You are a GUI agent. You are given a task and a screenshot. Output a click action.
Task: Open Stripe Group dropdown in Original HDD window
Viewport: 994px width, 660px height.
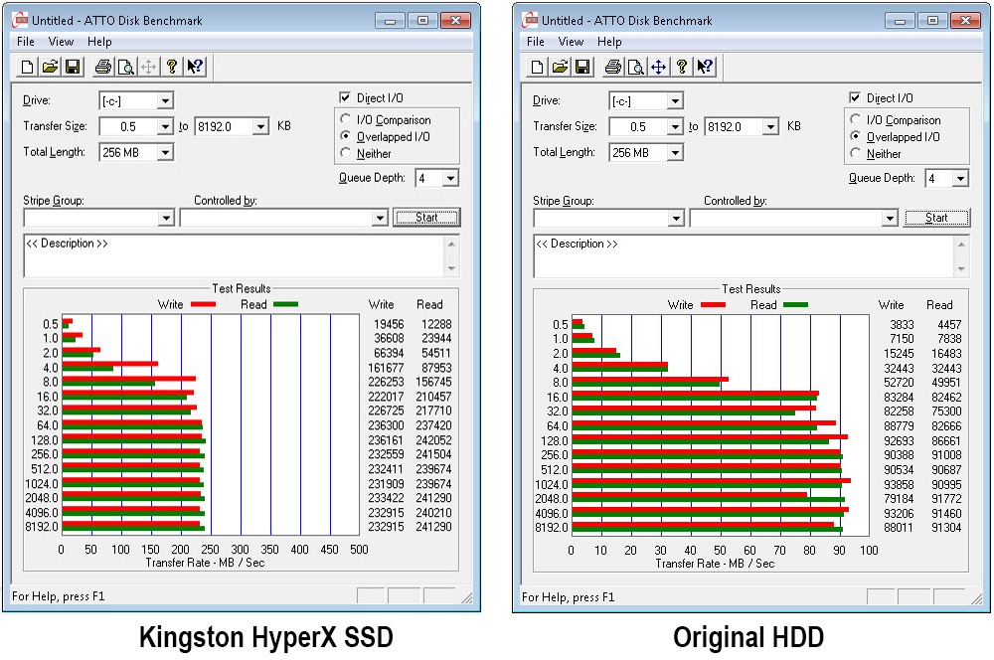[x=676, y=218]
